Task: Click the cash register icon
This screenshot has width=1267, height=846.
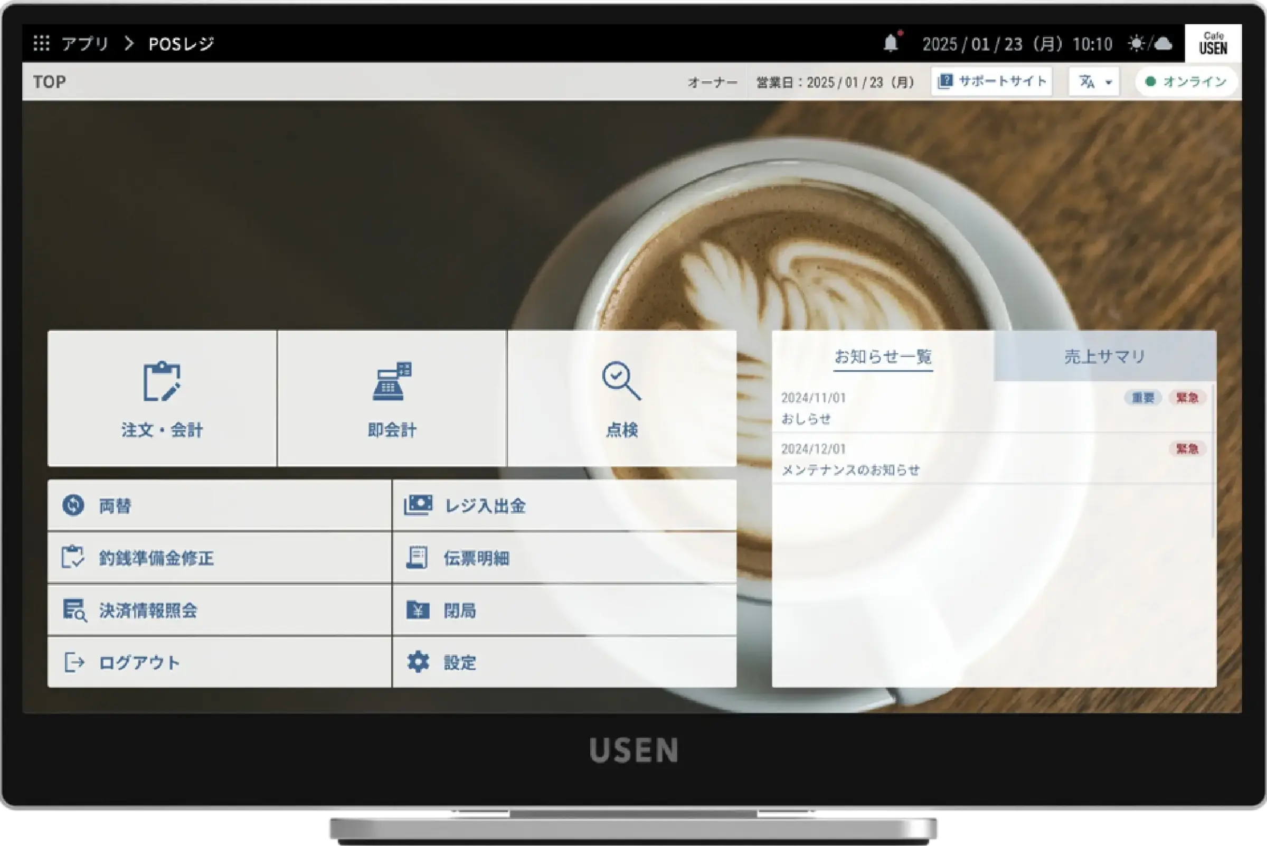Action: pos(392,381)
